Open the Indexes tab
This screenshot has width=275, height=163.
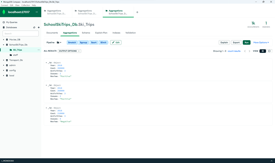pos(116,33)
